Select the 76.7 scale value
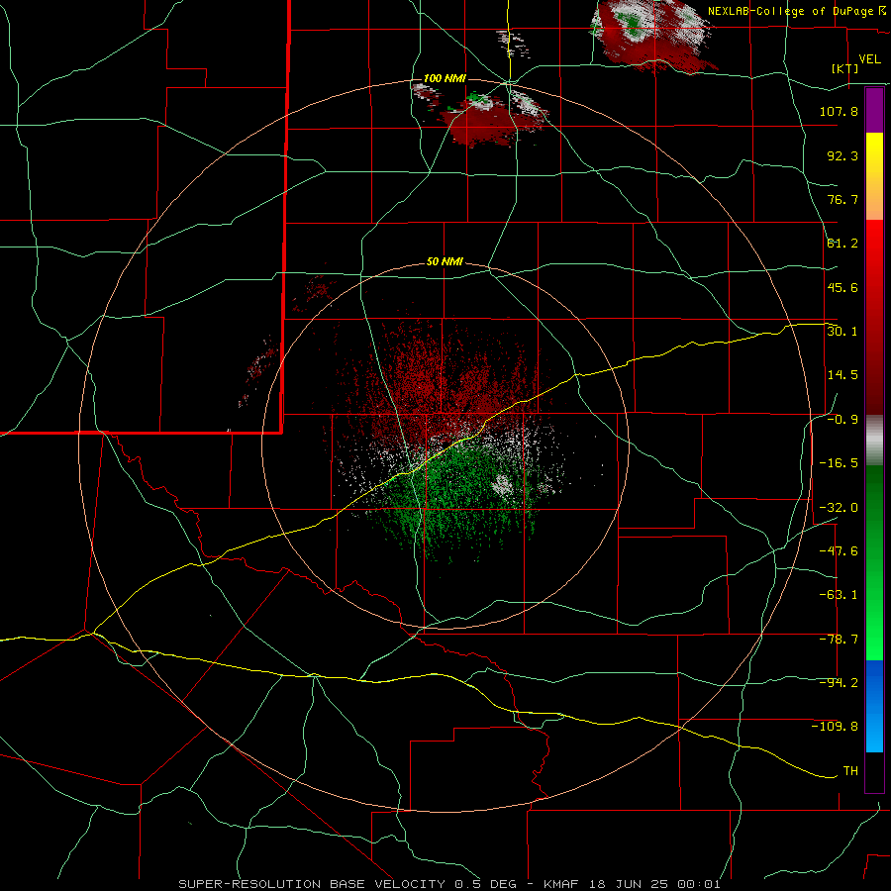This screenshot has height=891, width=891. (842, 199)
